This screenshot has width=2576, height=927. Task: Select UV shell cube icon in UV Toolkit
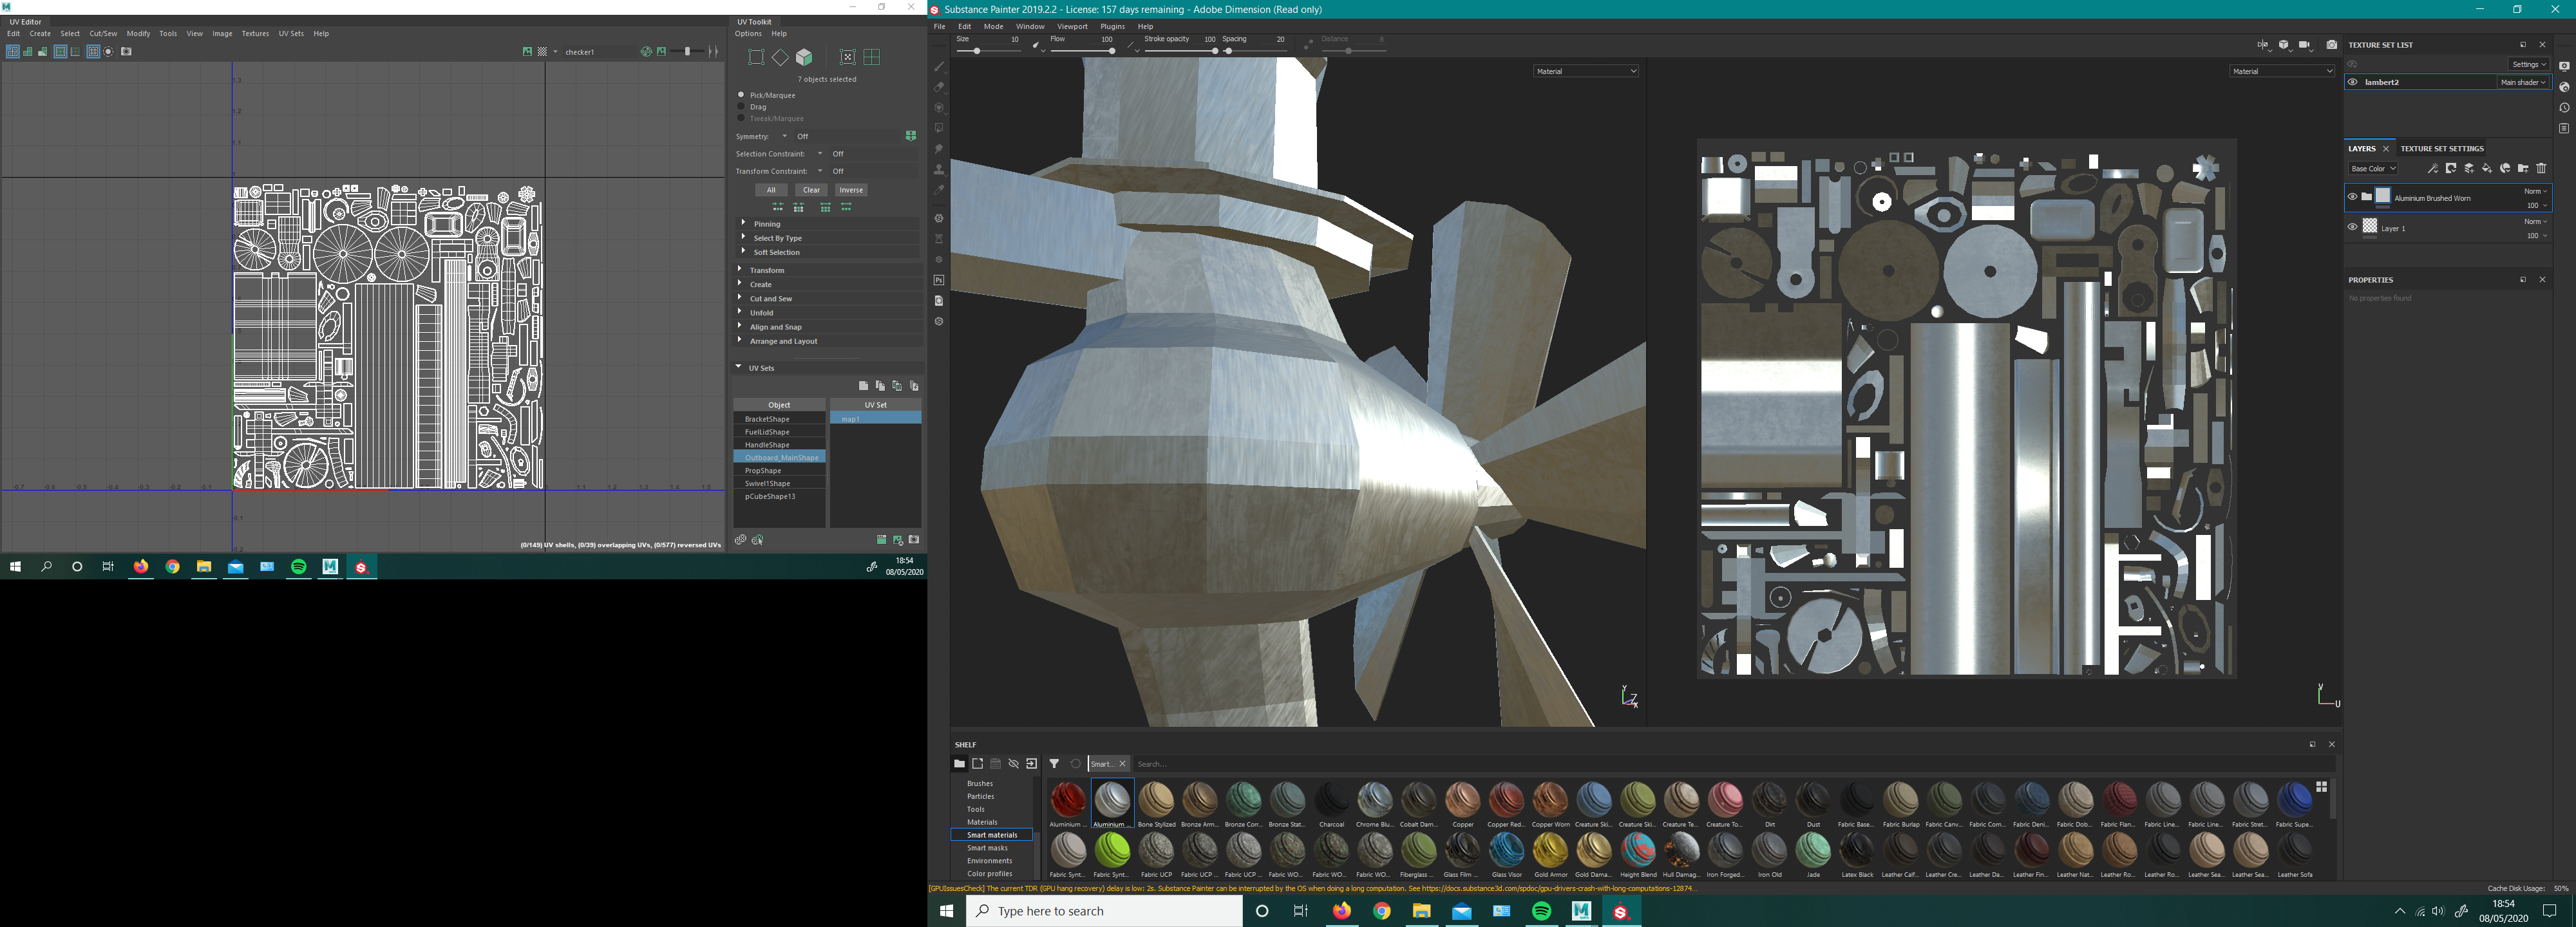[804, 57]
